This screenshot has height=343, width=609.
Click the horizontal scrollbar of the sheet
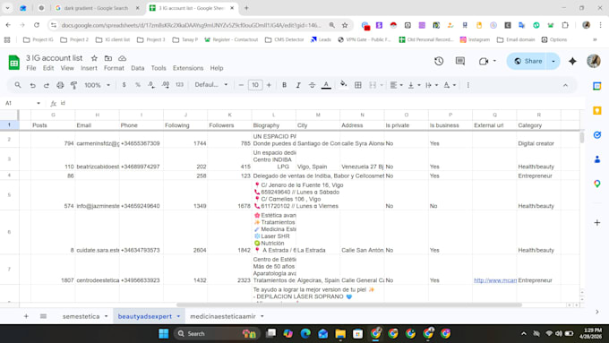pyautogui.click(x=348, y=304)
